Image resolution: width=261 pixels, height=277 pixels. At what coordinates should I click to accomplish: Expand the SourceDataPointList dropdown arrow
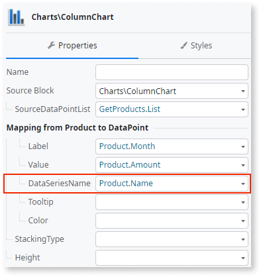point(243,109)
